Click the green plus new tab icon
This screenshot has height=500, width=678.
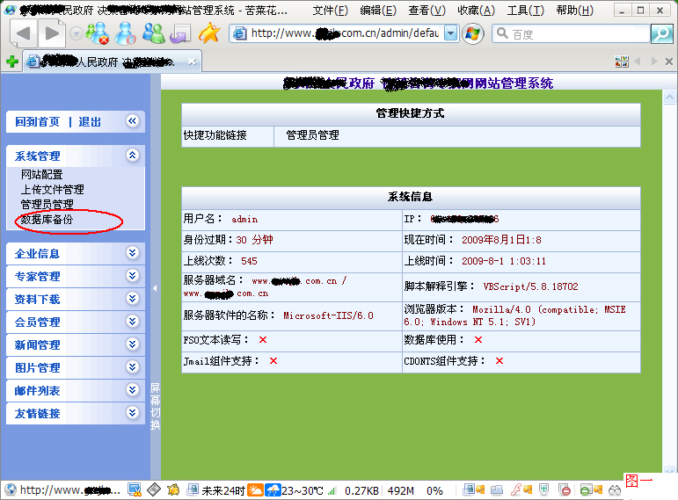point(11,62)
